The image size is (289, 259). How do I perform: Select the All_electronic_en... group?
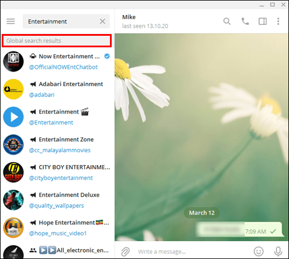click(57, 250)
